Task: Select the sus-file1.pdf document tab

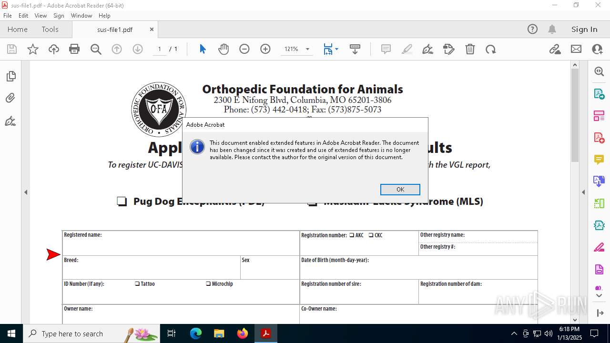Action: 115,30
